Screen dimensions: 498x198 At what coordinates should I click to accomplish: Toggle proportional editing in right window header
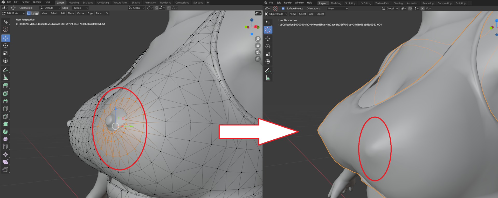click(423, 9)
